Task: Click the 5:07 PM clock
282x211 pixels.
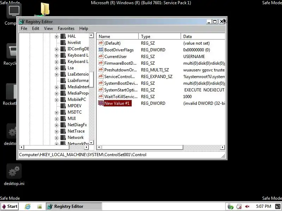Action: pyautogui.click(x=263, y=206)
